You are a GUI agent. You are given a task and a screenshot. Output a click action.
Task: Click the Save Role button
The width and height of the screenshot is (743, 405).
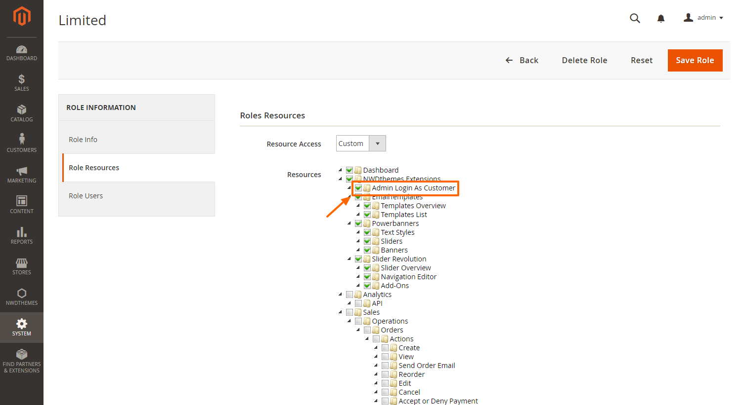695,60
